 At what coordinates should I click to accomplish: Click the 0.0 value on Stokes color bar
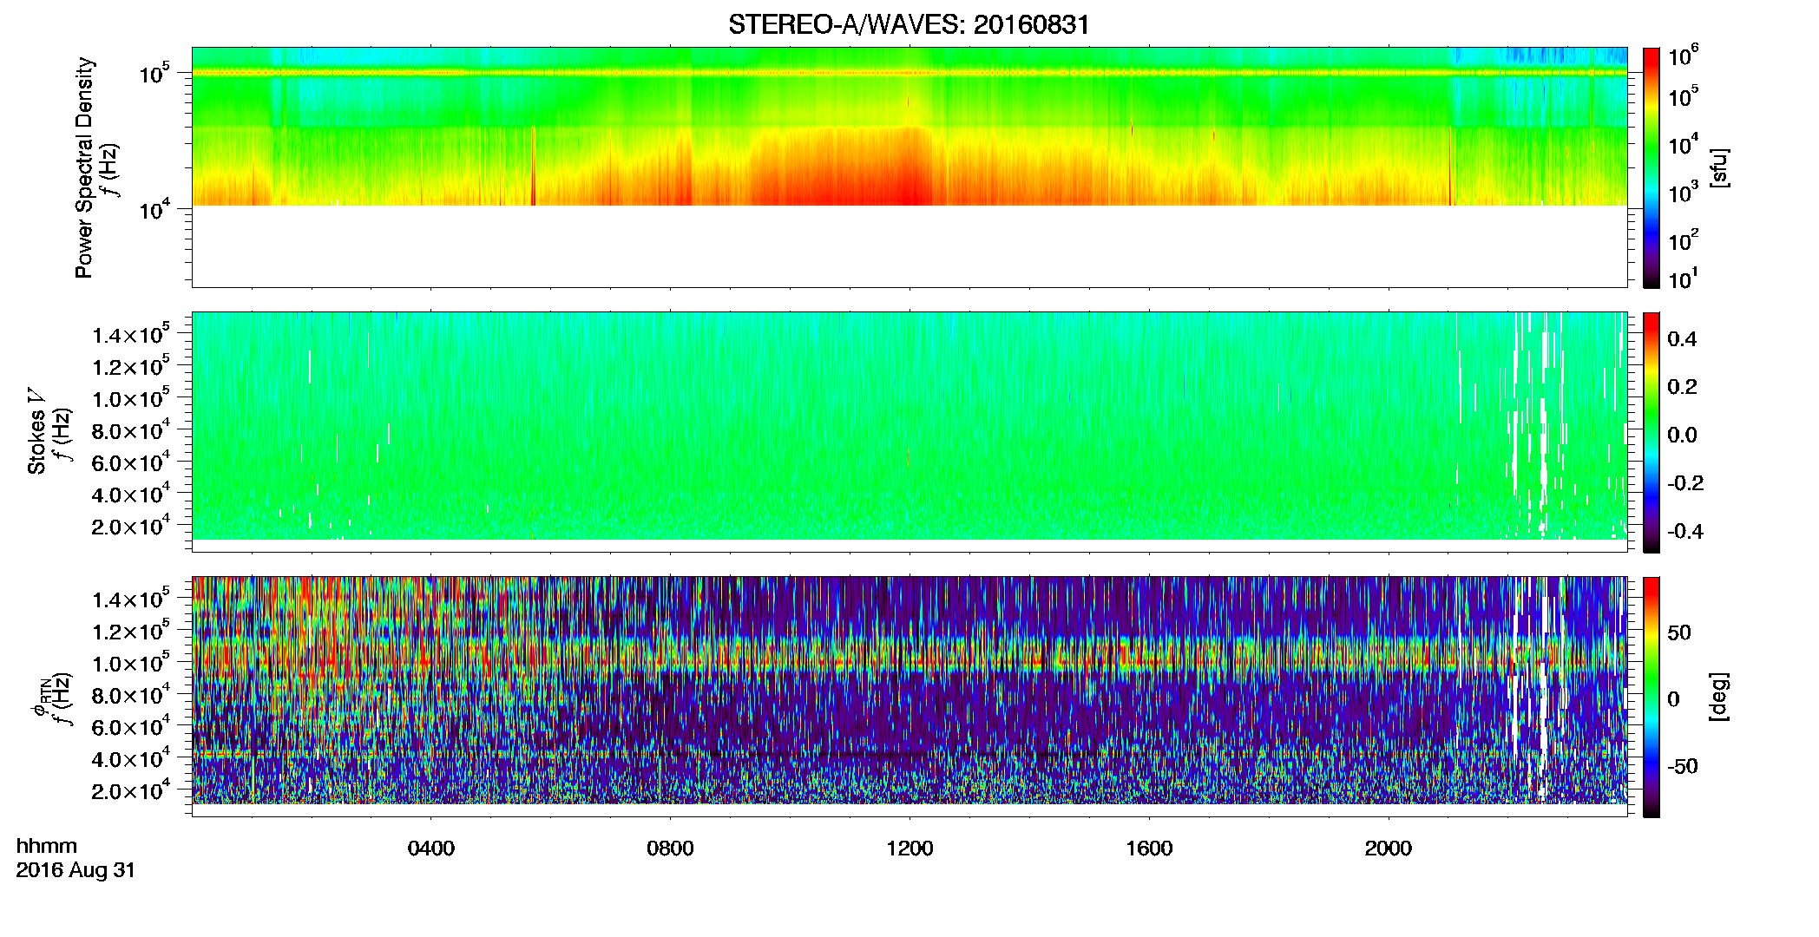pos(1682,435)
